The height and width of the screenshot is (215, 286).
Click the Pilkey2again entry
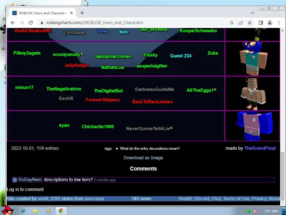click(27, 53)
